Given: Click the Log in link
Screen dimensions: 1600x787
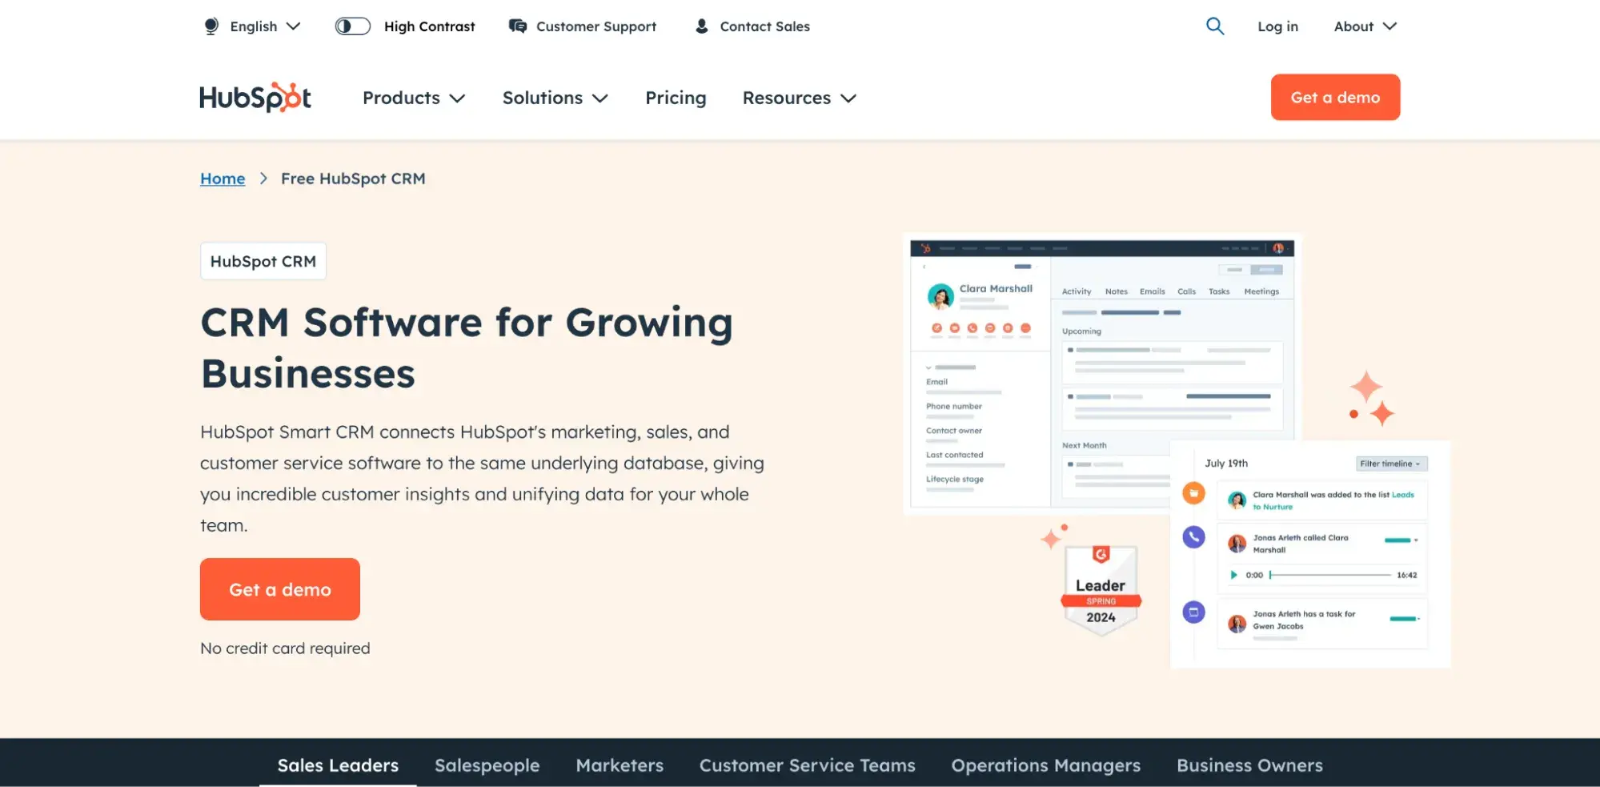Looking at the screenshot, I should tap(1277, 26).
